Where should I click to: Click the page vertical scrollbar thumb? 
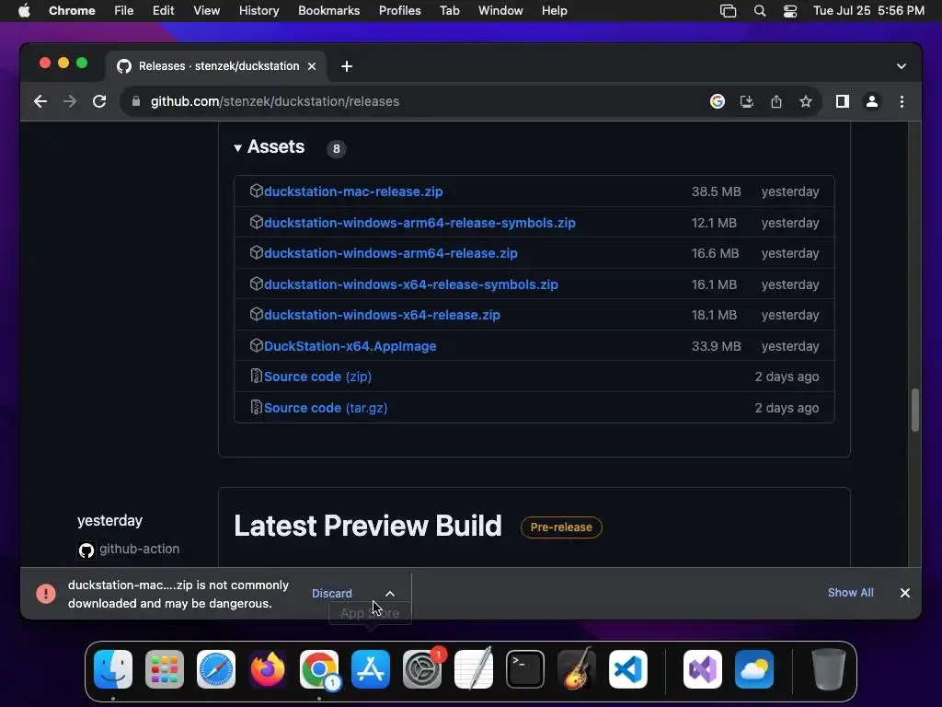(915, 410)
